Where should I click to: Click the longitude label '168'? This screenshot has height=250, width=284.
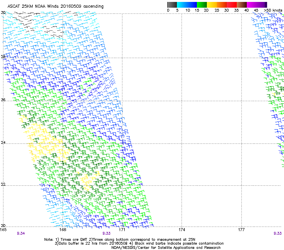tap(63, 230)
